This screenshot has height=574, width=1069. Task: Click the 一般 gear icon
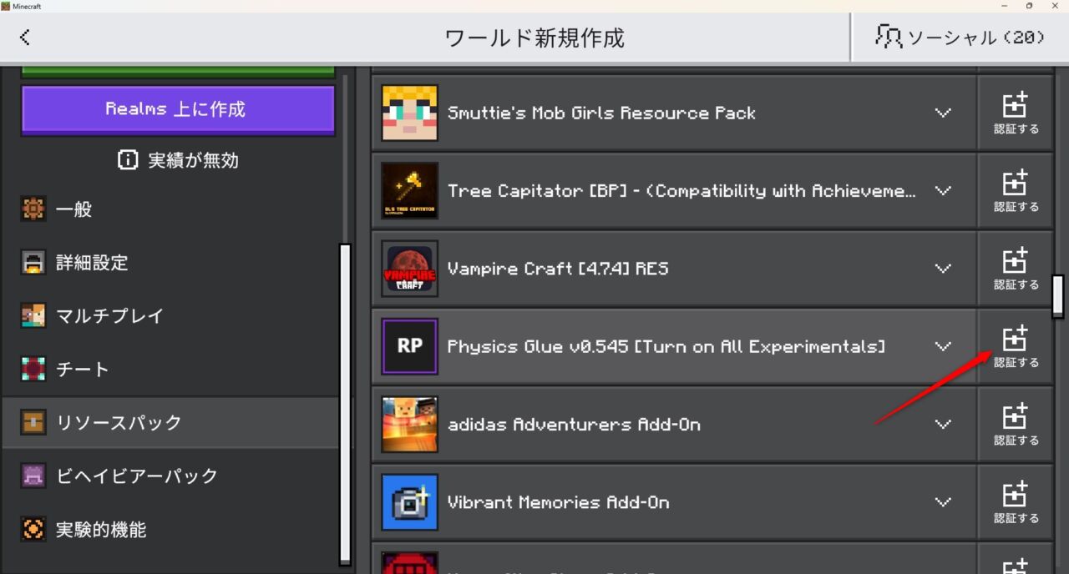33,209
